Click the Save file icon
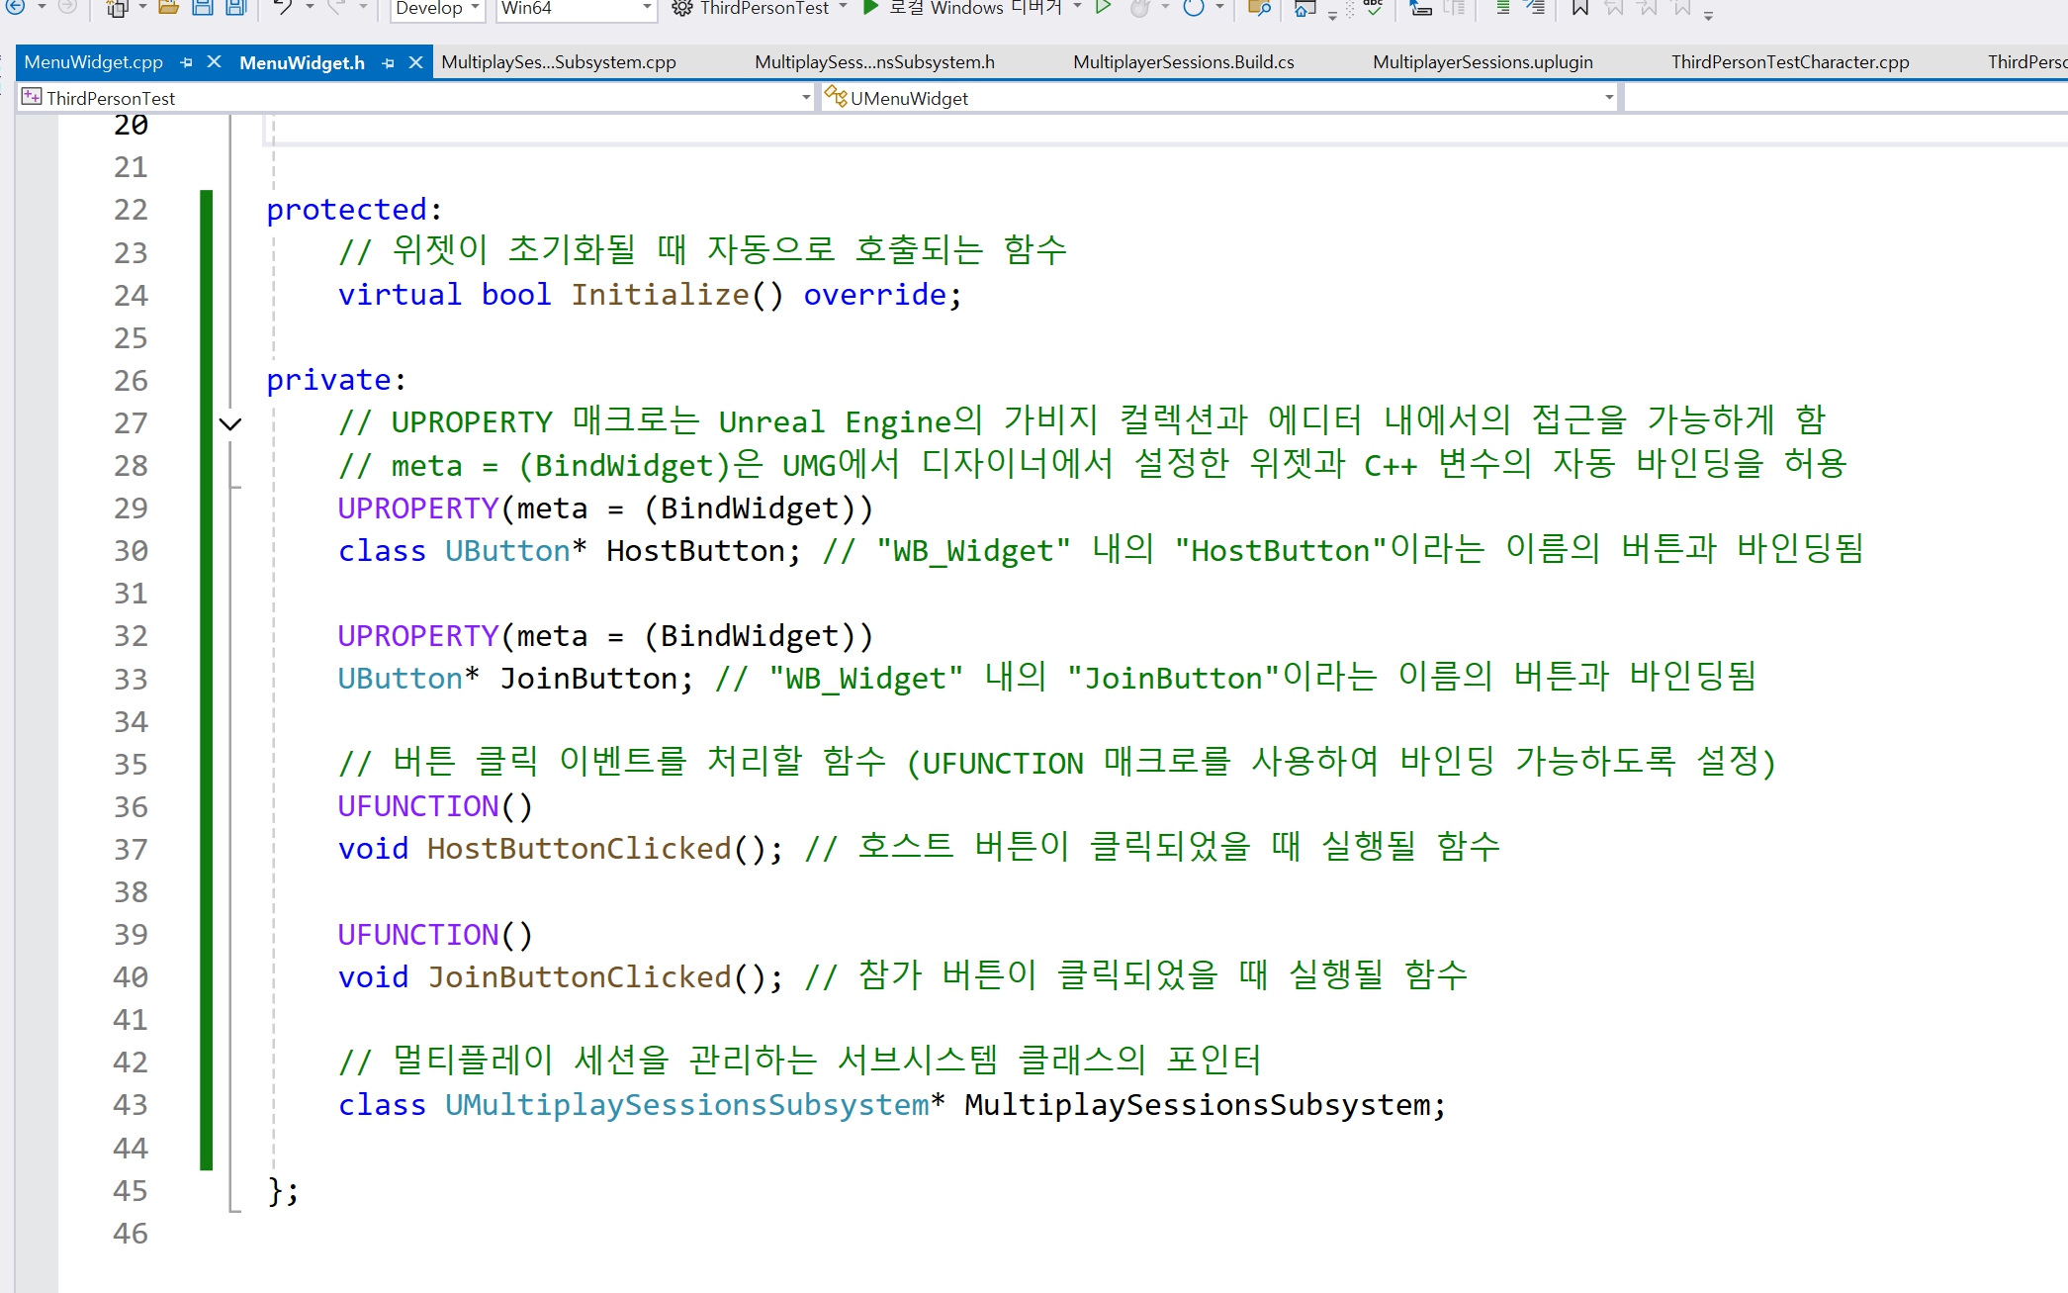Image resolution: width=2068 pixels, height=1293 pixels. 202,7
